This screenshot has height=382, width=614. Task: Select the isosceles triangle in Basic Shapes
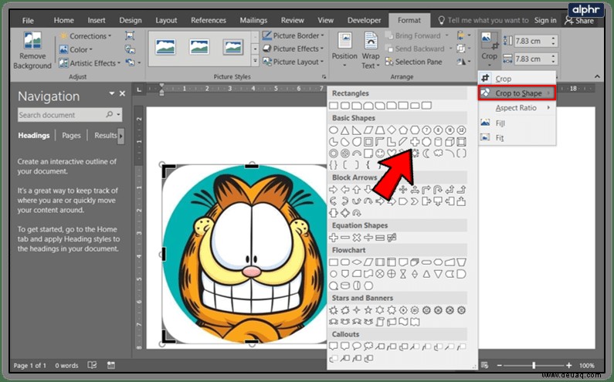[x=345, y=130]
